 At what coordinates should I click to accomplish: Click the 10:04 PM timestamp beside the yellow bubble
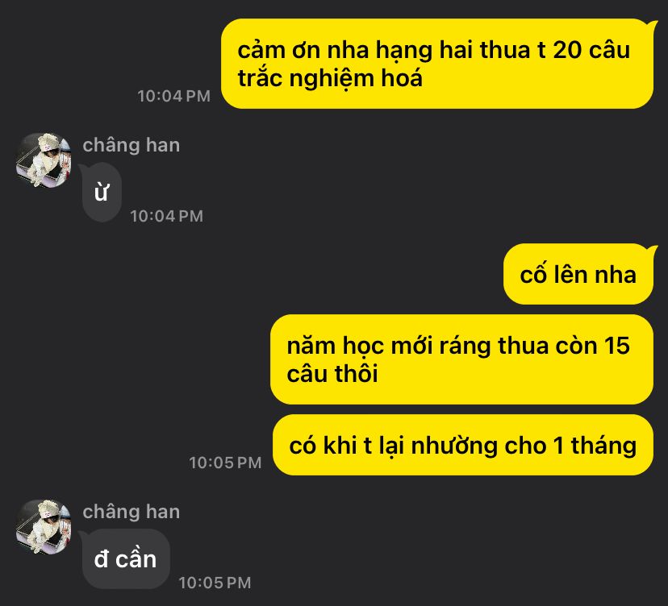173,96
